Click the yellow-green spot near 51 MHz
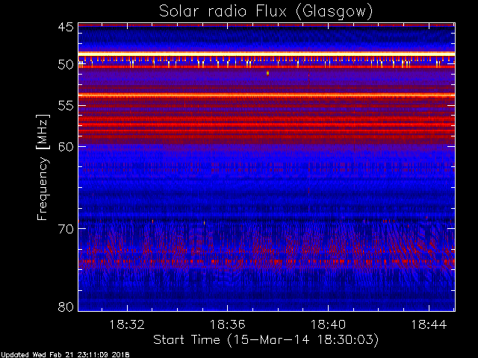The image size is (478, 358). click(267, 73)
